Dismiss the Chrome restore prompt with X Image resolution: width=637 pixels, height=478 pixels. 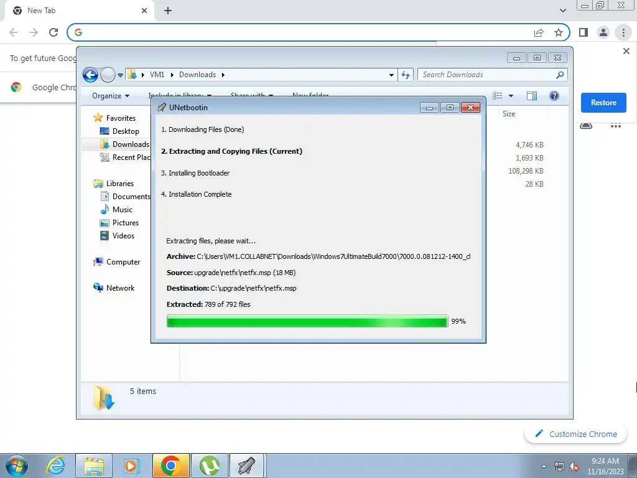[x=626, y=51]
